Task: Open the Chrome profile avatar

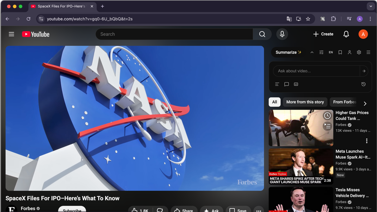Action: pos(359,19)
